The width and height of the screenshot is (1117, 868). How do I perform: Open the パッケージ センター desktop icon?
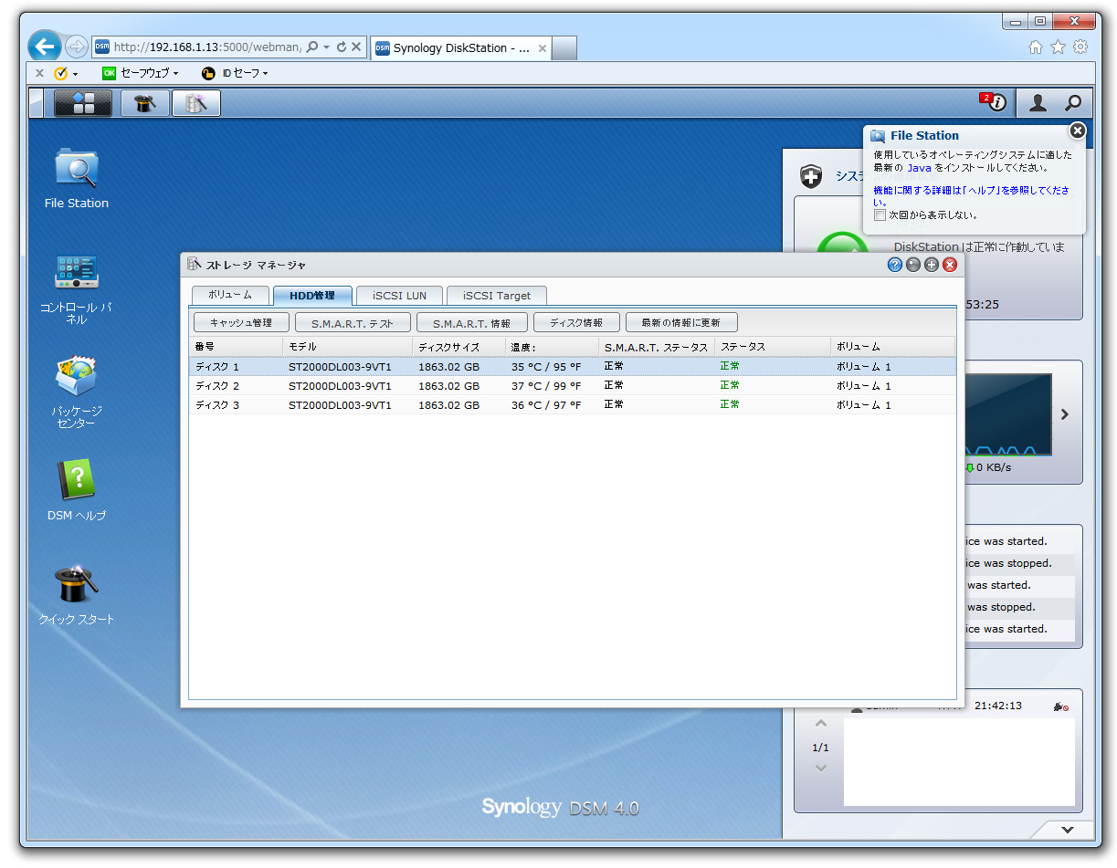[x=77, y=392]
